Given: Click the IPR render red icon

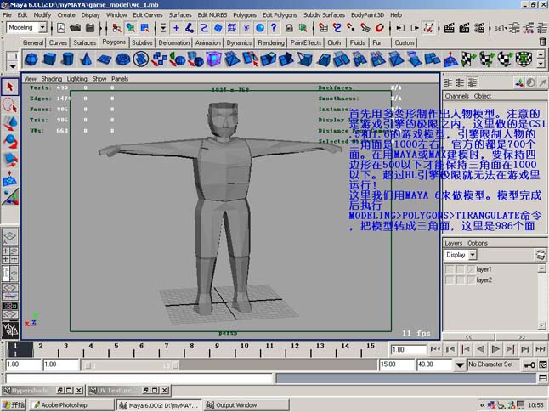Looking at the screenshot, I should click(x=465, y=28).
